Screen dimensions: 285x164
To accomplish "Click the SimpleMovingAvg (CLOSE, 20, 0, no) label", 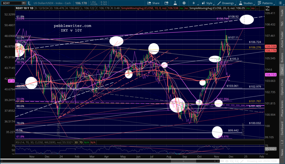I will point(212,8).
